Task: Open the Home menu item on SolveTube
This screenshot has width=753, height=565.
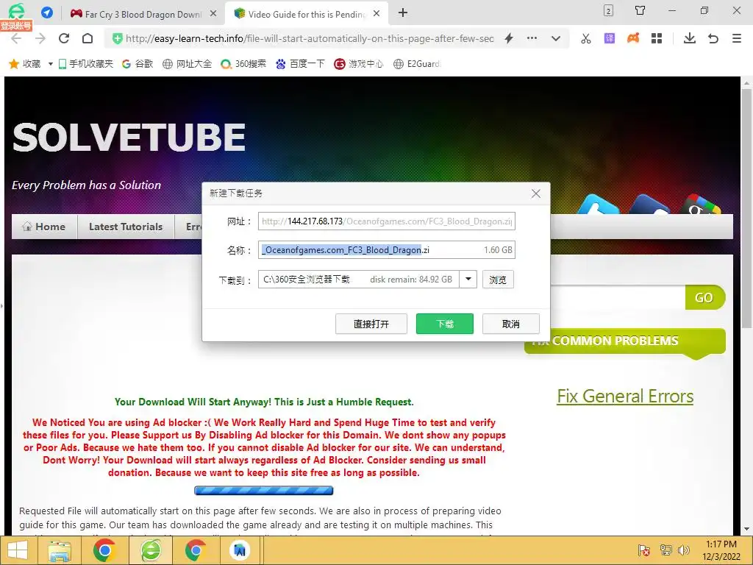Action: coord(44,227)
